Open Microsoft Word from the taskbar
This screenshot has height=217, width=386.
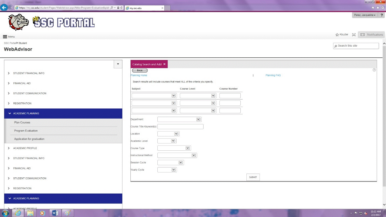pos(55,213)
